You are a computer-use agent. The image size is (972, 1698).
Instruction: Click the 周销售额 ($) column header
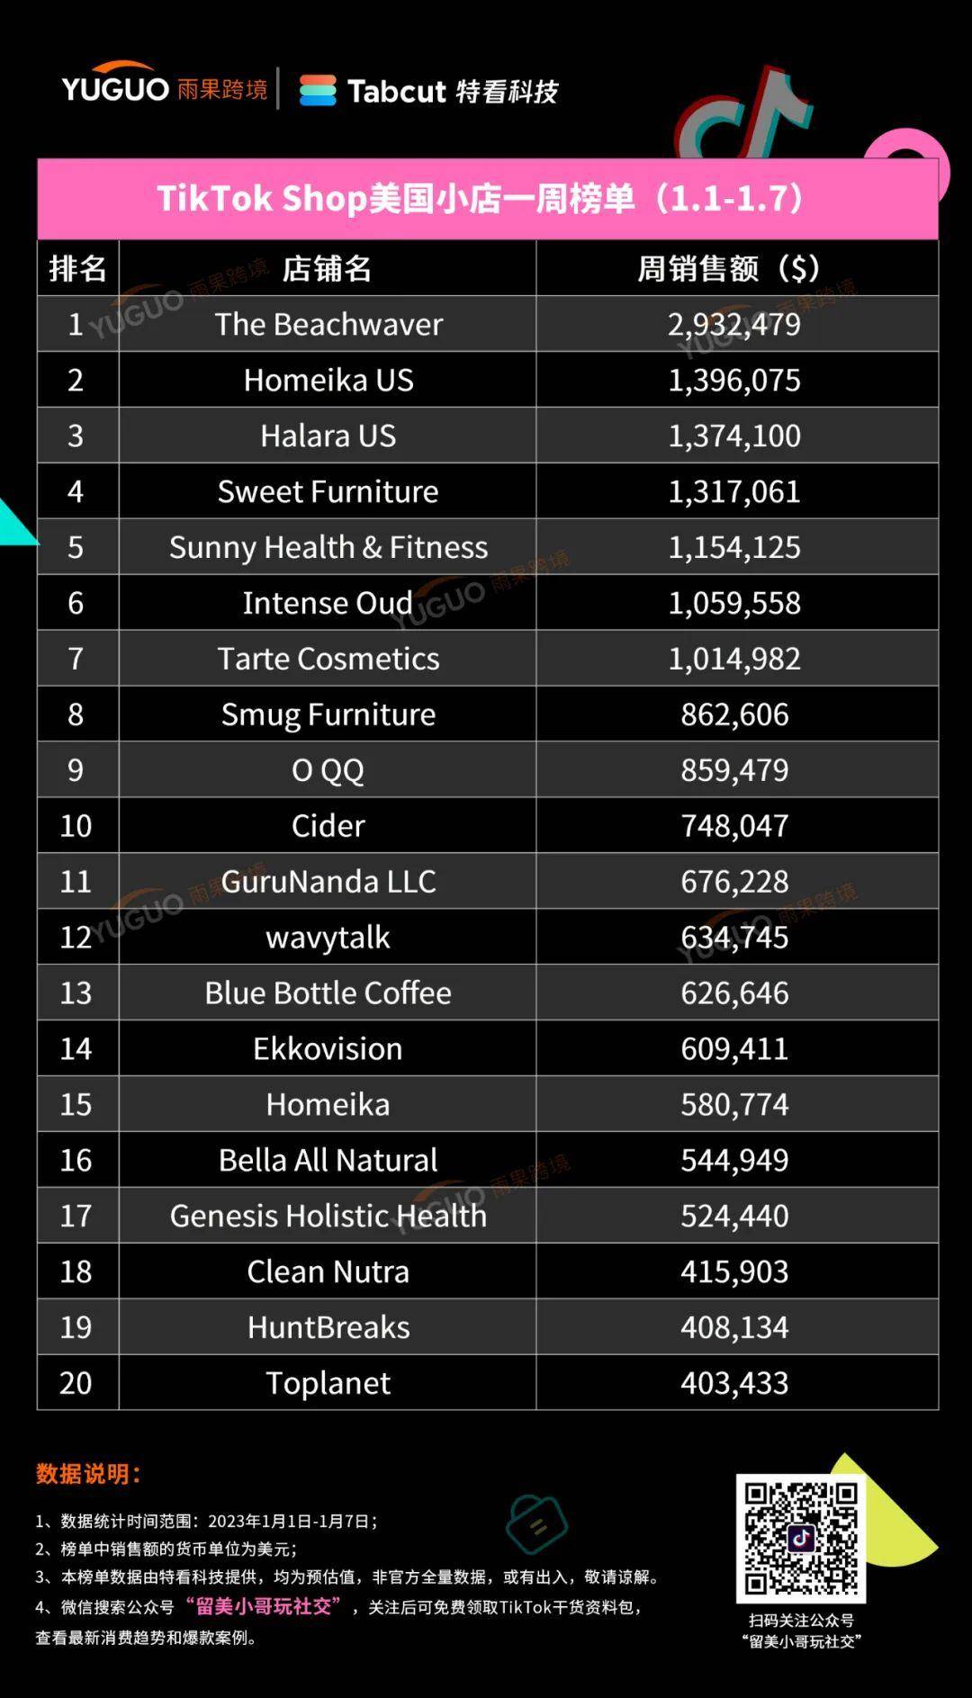pyautogui.click(x=735, y=268)
